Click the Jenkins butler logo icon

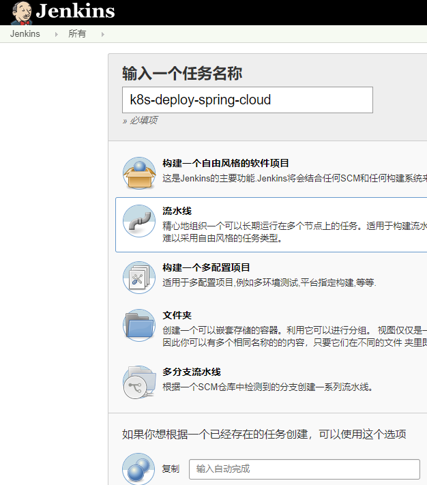pyautogui.click(x=22, y=13)
